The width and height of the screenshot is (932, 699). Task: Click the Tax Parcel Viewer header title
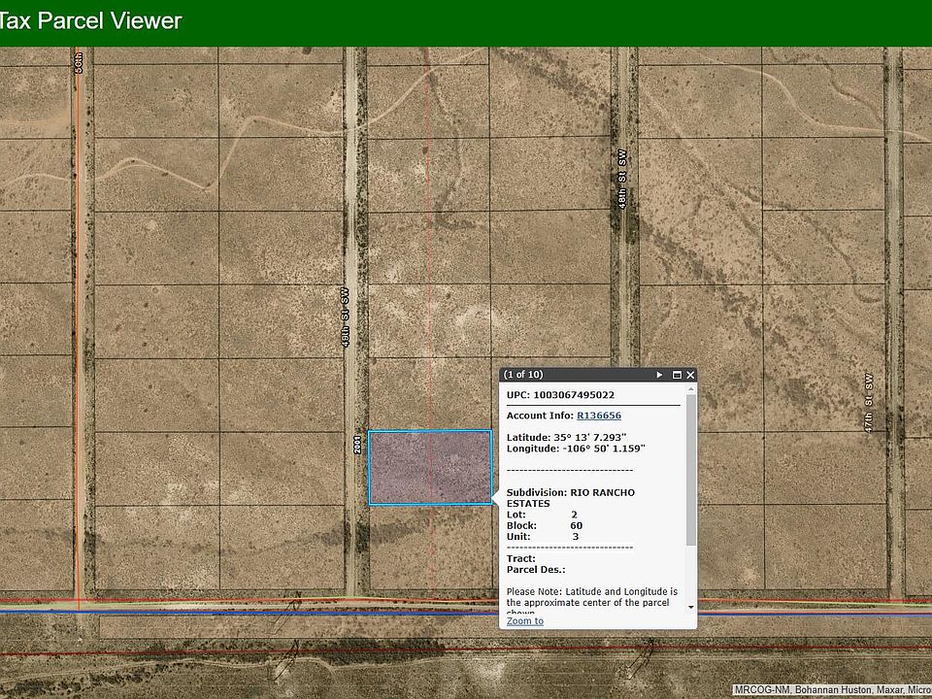coord(90,20)
